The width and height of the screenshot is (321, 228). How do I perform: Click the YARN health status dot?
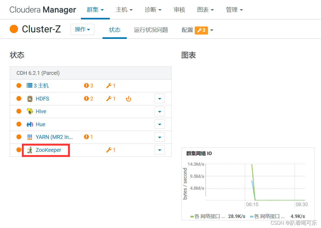tap(19, 137)
